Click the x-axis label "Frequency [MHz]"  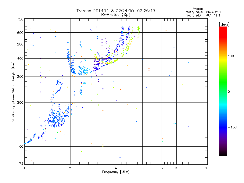[x=116, y=172]
